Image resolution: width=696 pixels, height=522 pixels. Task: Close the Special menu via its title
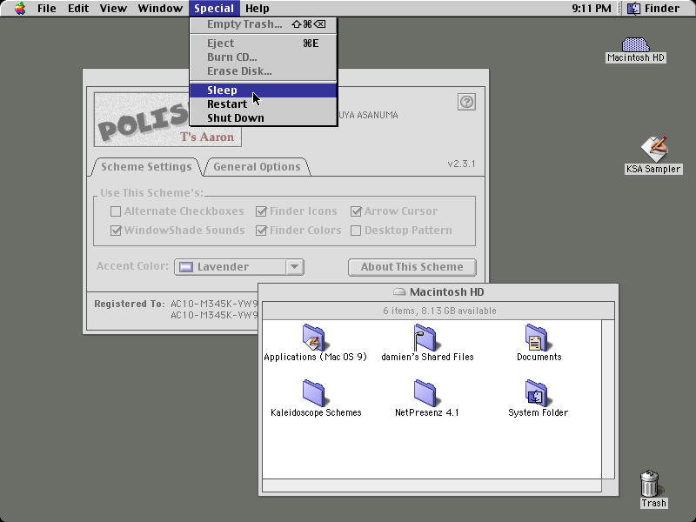(214, 9)
